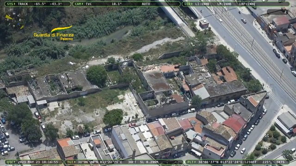Click the TGT target label

(x=70, y=162)
